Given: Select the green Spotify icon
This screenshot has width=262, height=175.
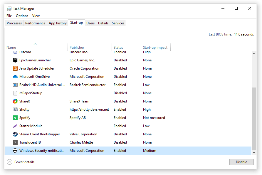Looking at the screenshot, I should 15,118.
